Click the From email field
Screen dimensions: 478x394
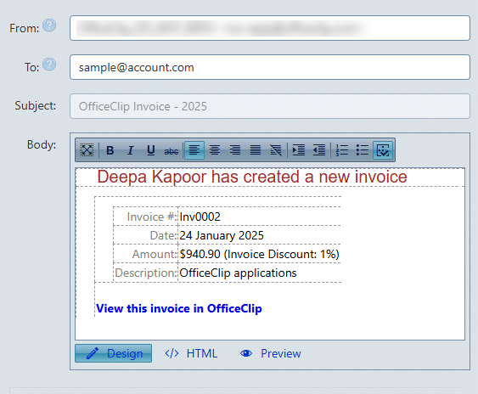270,28
